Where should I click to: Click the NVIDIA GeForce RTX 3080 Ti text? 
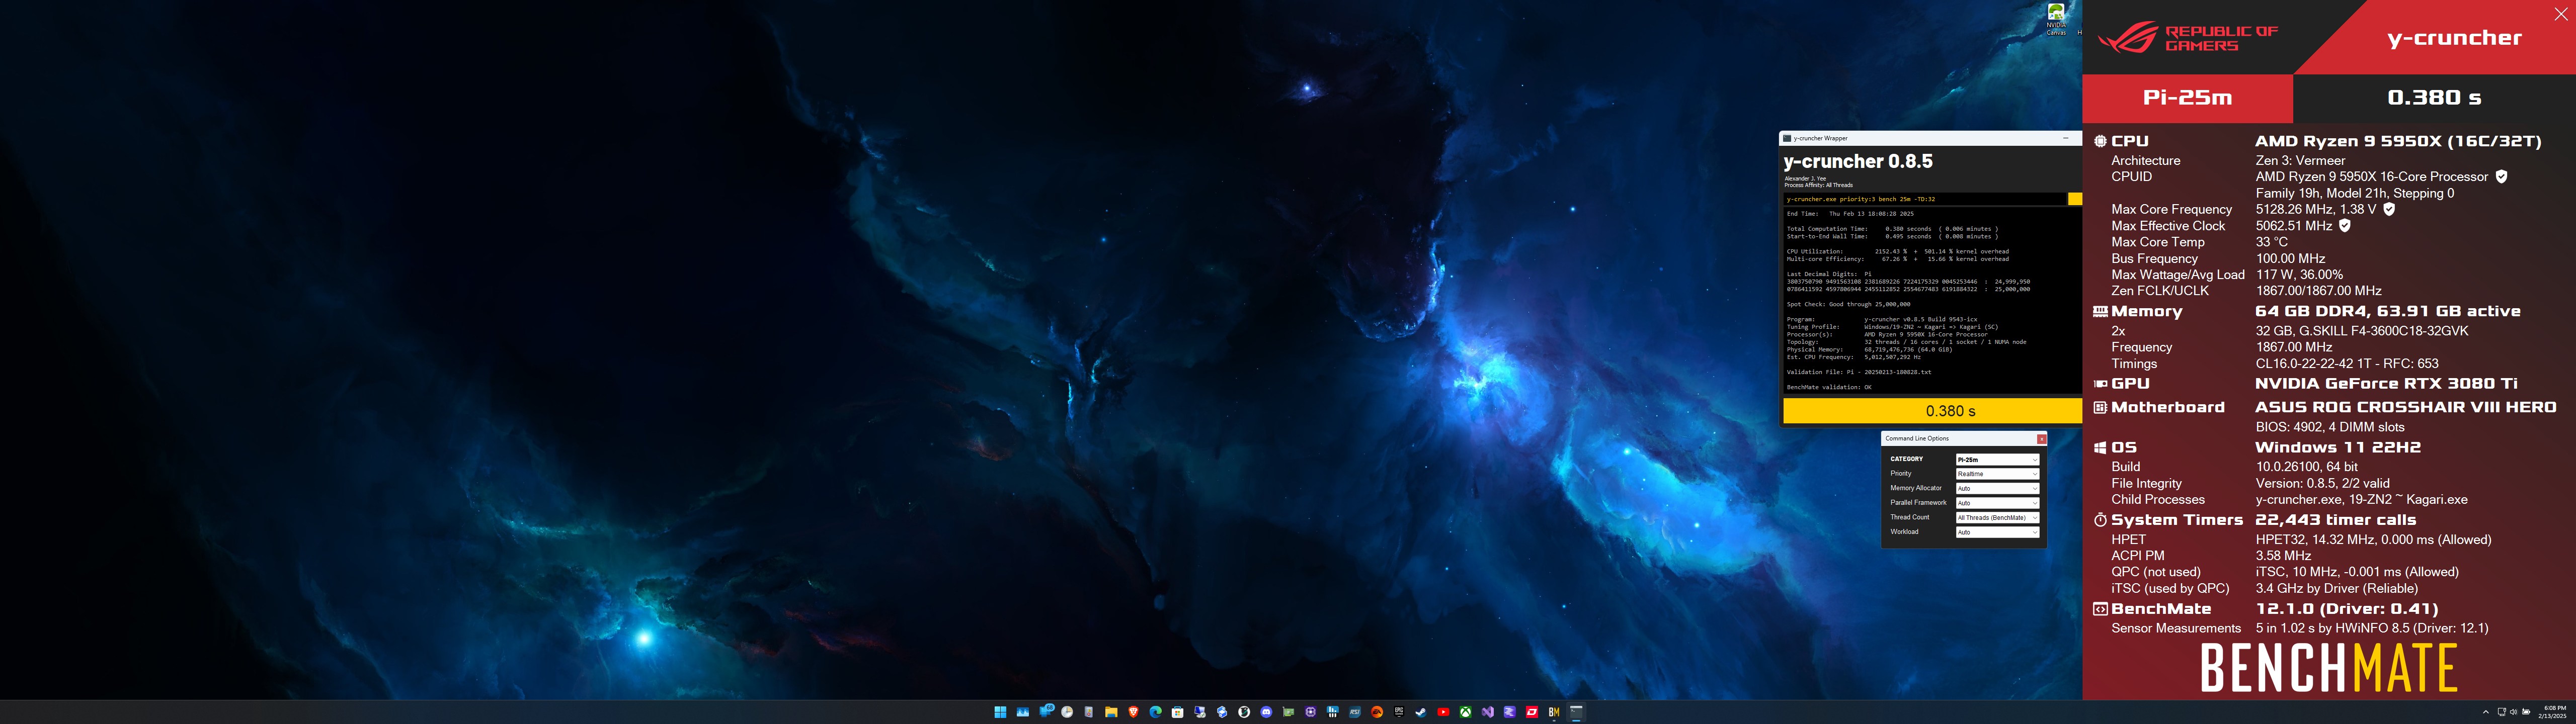pos(2386,383)
